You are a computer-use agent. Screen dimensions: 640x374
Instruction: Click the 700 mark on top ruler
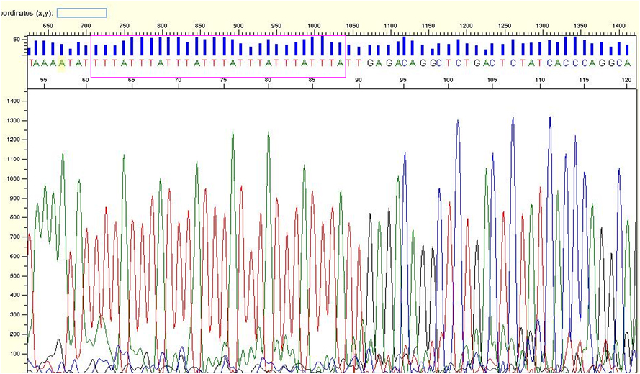pyautogui.click(x=86, y=26)
